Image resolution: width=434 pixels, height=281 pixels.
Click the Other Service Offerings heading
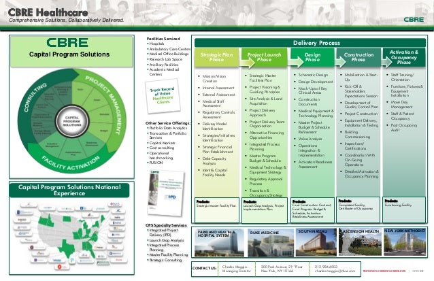tap(168, 123)
